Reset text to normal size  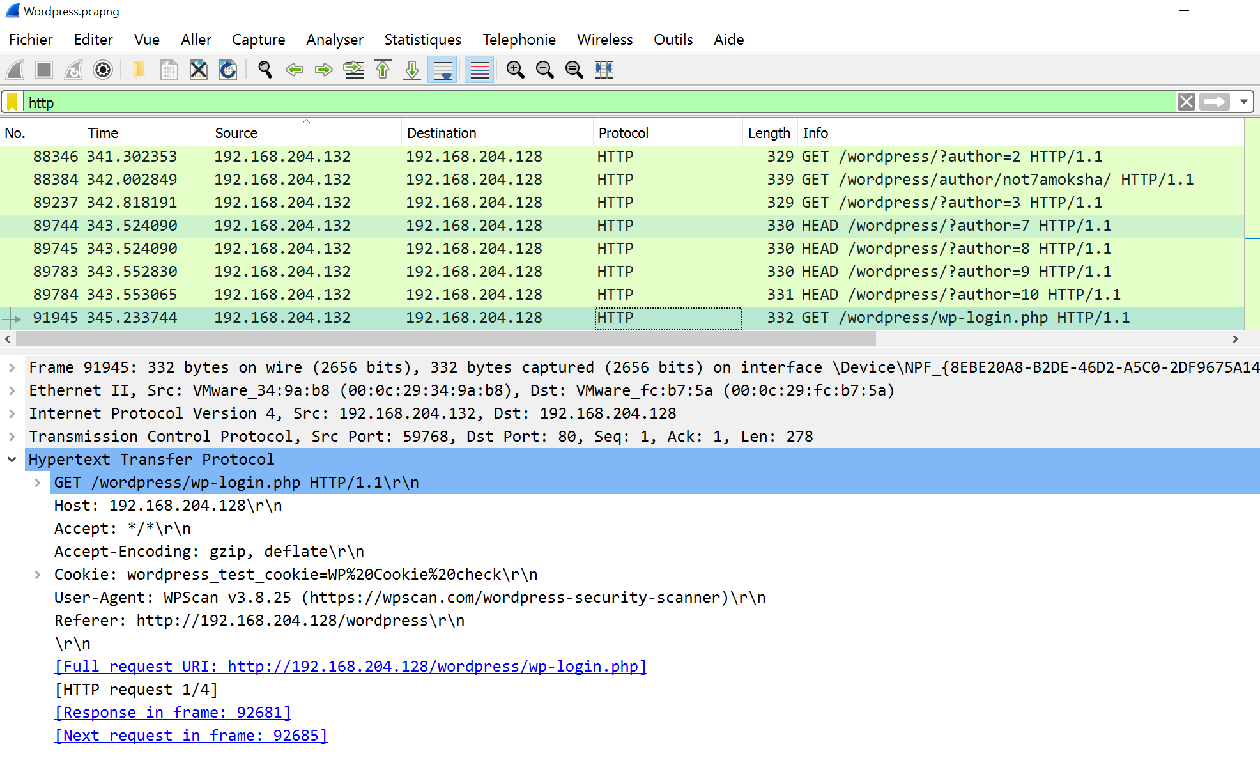(574, 70)
